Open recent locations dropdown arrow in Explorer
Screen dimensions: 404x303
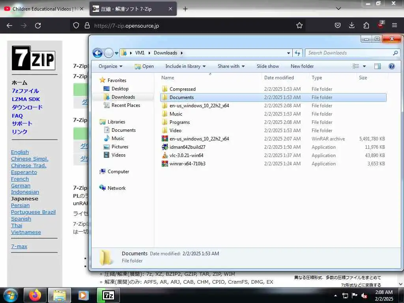(x=116, y=53)
